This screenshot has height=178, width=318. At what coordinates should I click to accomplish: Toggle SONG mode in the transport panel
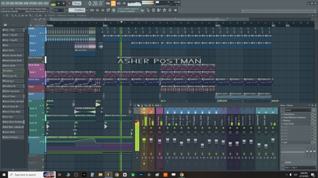[x=53, y=4]
